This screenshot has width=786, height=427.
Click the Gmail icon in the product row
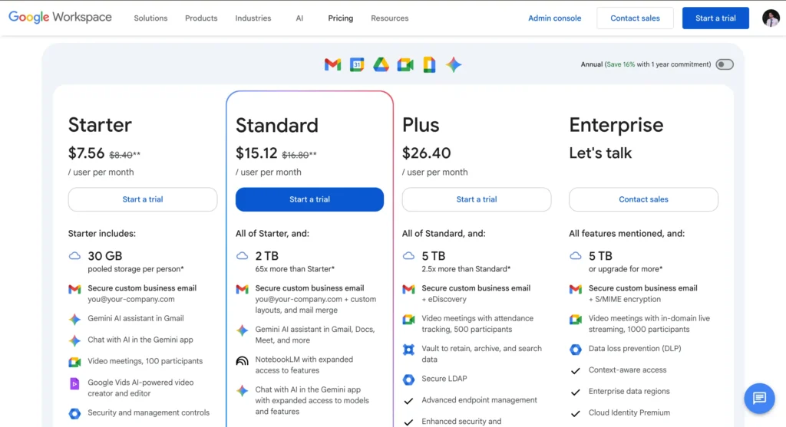click(x=332, y=64)
